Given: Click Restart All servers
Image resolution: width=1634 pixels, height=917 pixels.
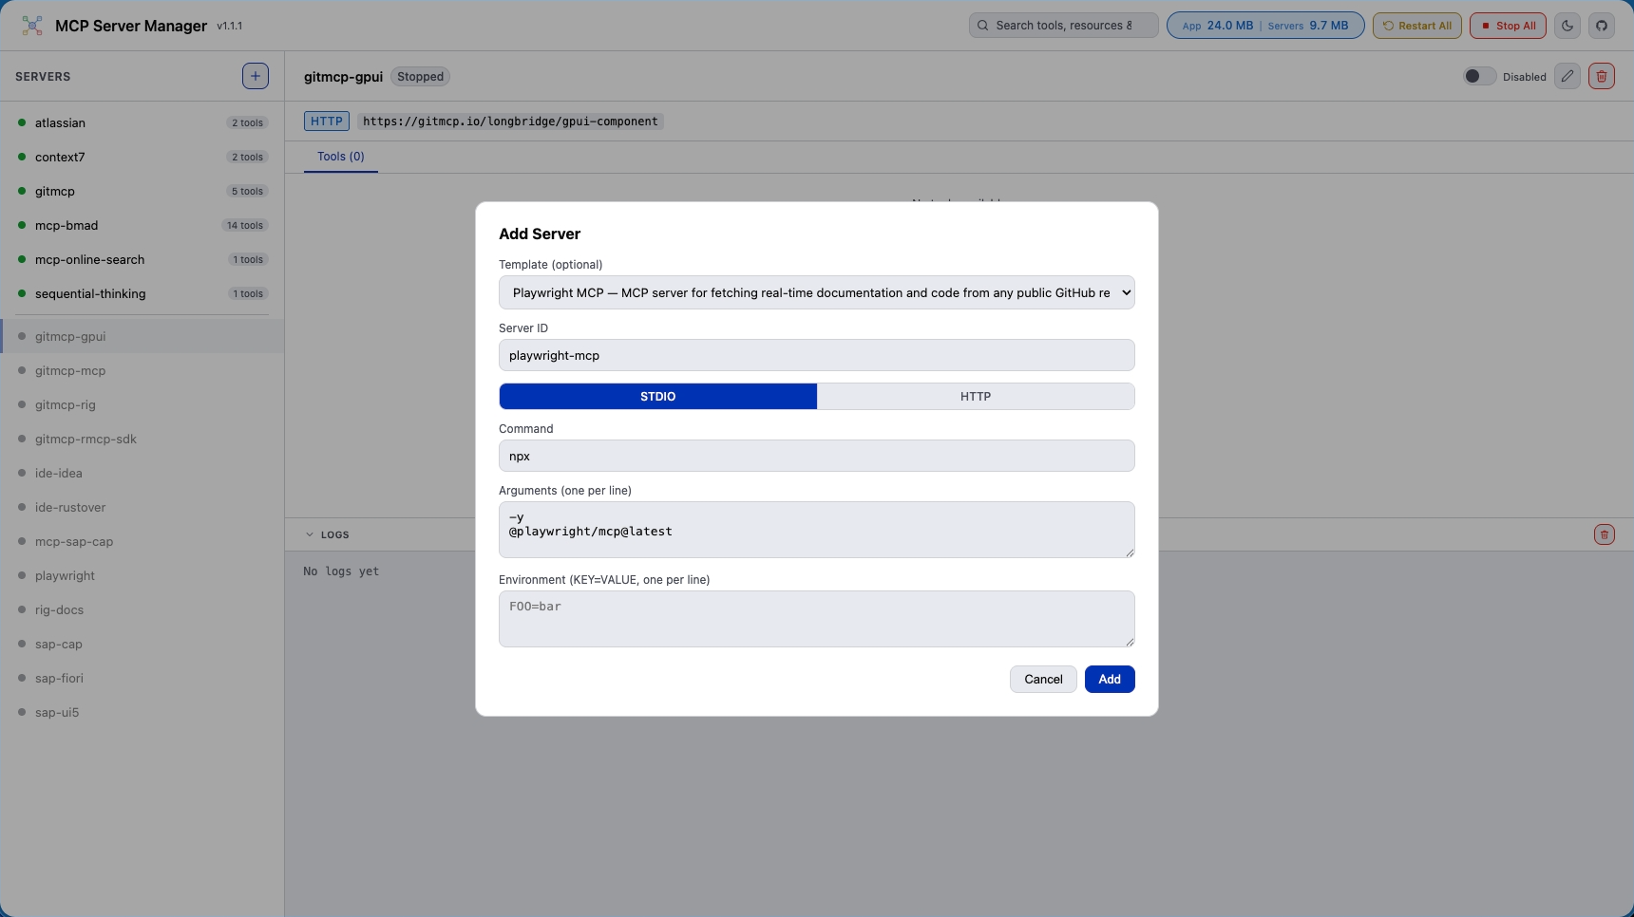Looking at the screenshot, I should [x=1416, y=26].
